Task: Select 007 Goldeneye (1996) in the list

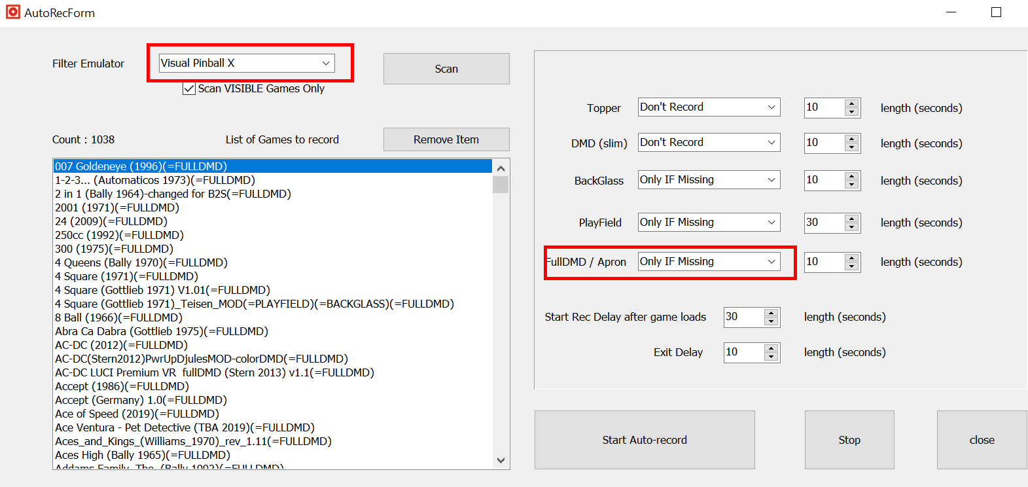Action: 272,166
